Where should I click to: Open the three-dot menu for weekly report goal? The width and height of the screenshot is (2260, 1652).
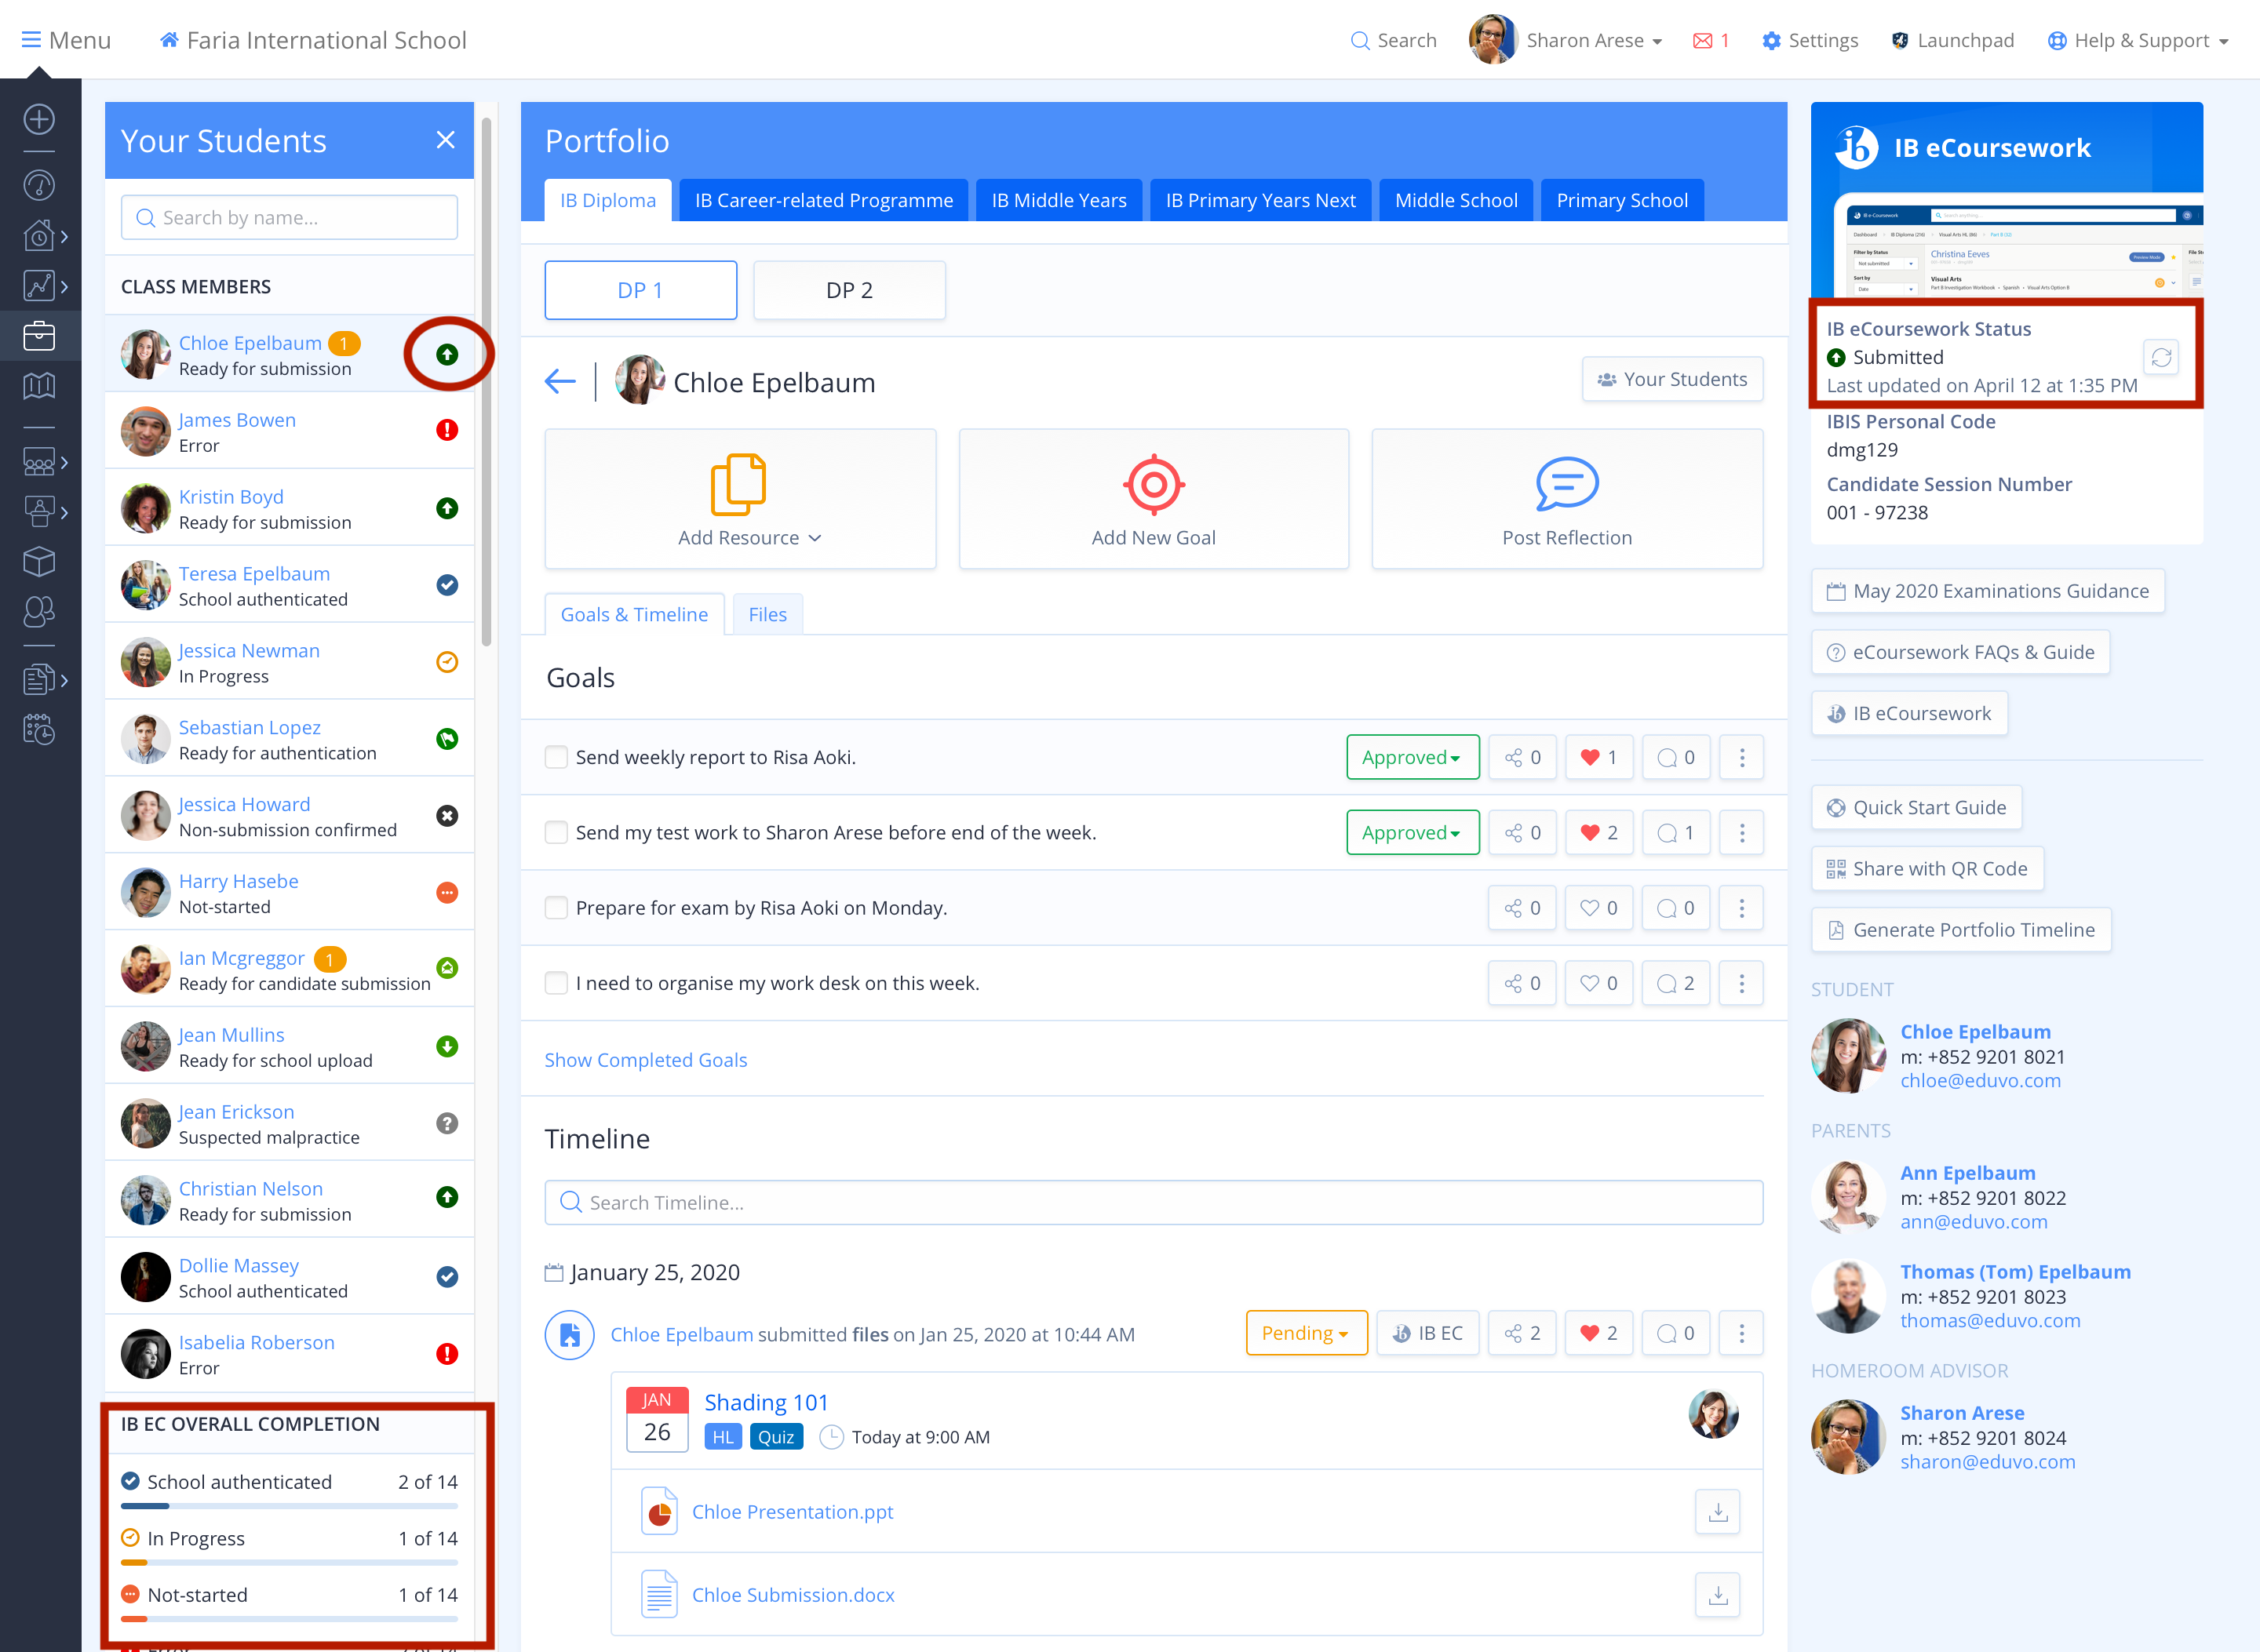(x=1741, y=758)
